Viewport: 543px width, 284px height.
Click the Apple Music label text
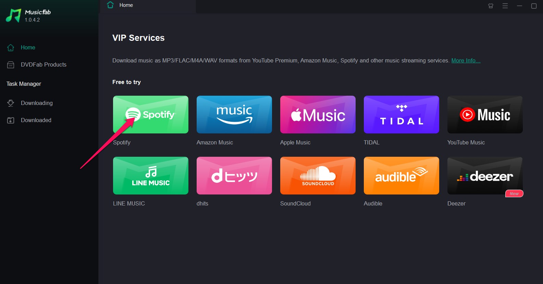tap(295, 142)
